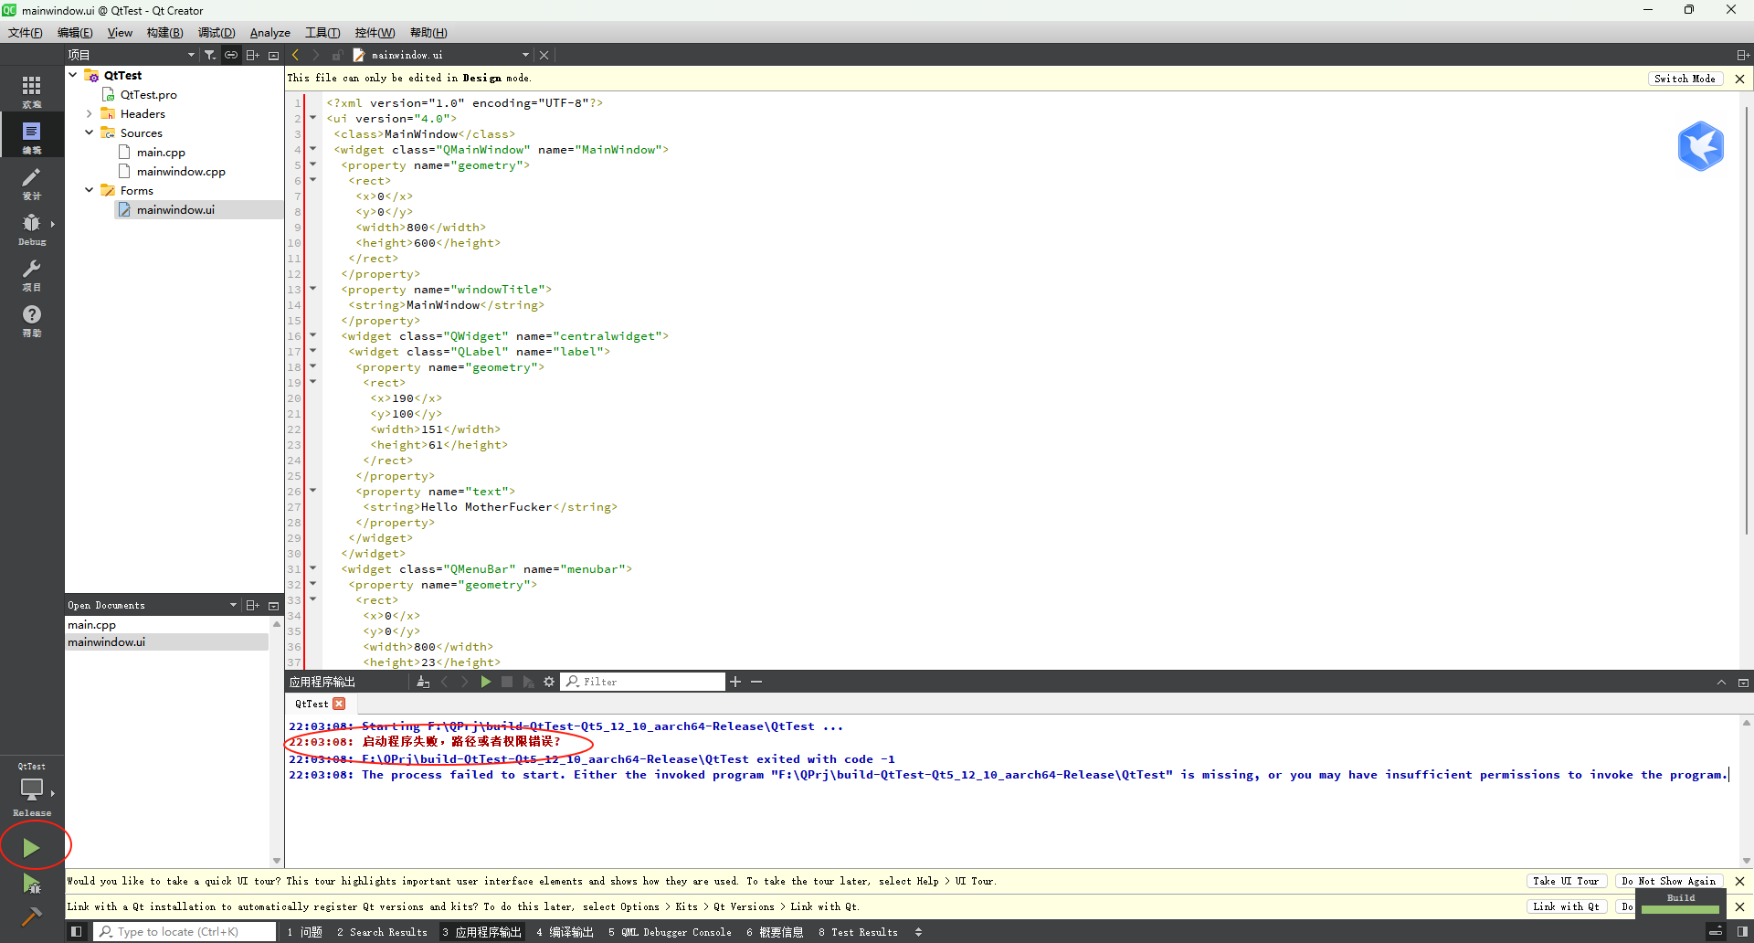The image size is (1754, 943).
Task: Open the 构建(B) menu
Action: click(165, 33)
